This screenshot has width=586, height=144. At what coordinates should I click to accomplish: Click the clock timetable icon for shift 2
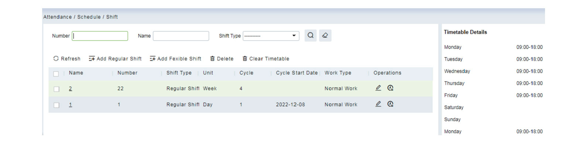[390, 88]
